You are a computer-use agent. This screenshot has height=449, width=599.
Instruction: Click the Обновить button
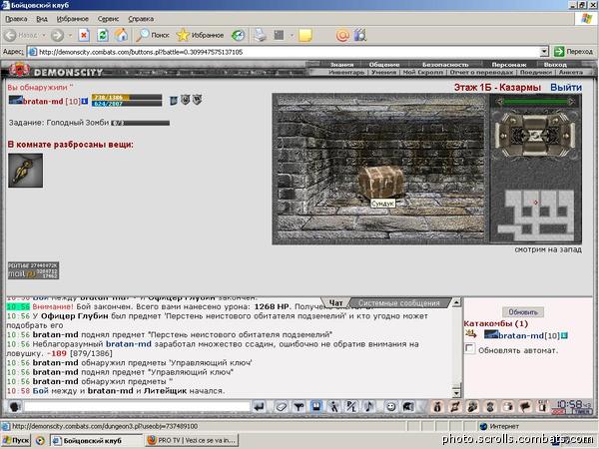click(522, 312)
